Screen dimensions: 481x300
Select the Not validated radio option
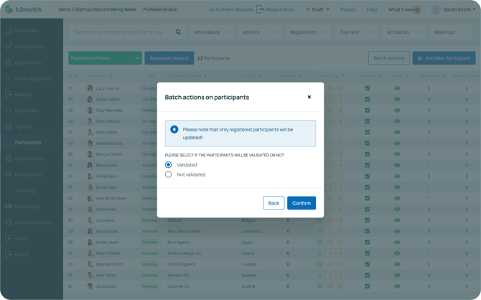coord(169,174)
